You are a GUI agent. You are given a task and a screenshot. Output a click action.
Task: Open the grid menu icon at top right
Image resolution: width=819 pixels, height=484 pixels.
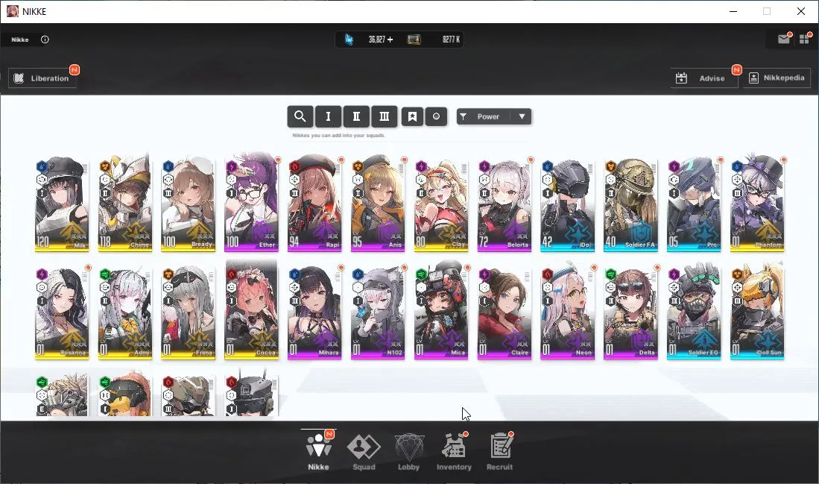[804, 40]
